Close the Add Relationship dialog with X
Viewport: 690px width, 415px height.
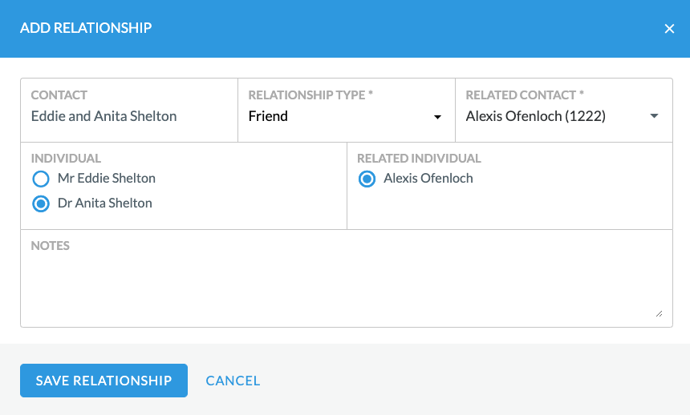pos(669,29)
